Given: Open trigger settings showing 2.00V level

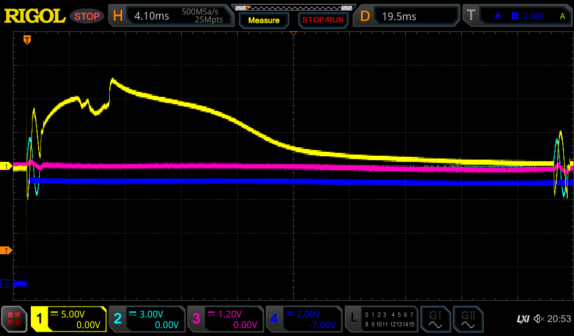Looking at the screenshot, I should coord(516,16).
